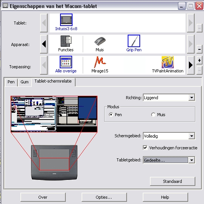This screenshot has width=204, height=204.
Task: Select the Muis mode radio button
Action: pos(153,115)
